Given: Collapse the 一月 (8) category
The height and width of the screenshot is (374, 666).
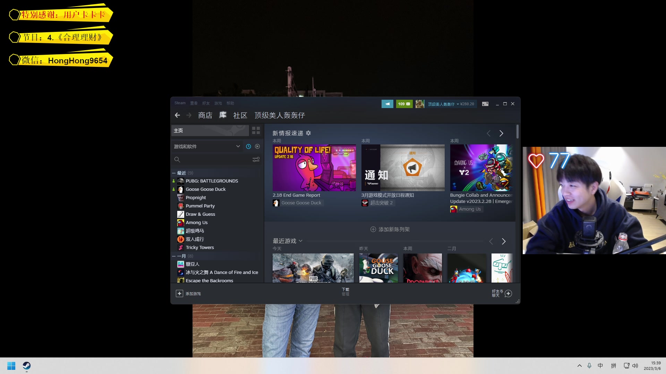Looking at the screenshot, I should coord(174,256).
